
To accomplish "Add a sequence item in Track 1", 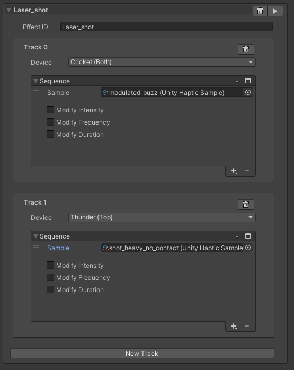I will [x=234, y=326].
